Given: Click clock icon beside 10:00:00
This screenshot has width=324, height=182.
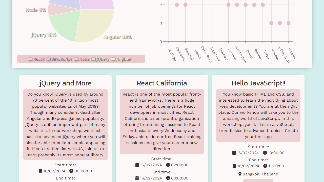Looking at the screenshot, I should coord(265,153).
